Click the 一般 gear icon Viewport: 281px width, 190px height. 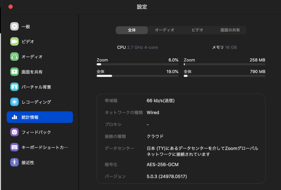click(x=14, y=27)
